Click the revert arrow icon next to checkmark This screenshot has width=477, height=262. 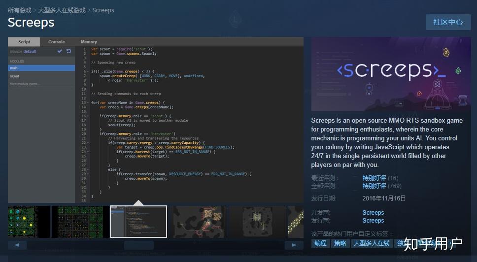69,51
